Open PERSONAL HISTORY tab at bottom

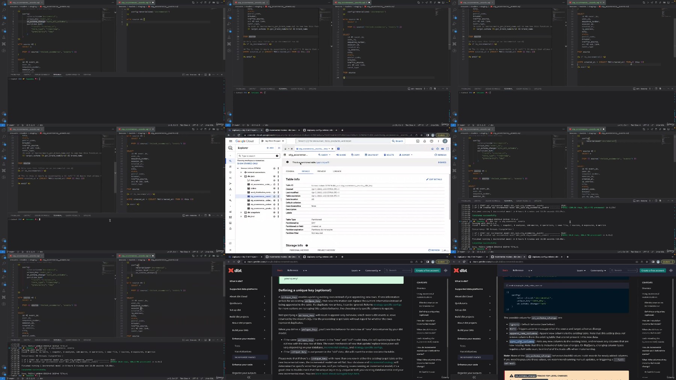tap(299, 250)
